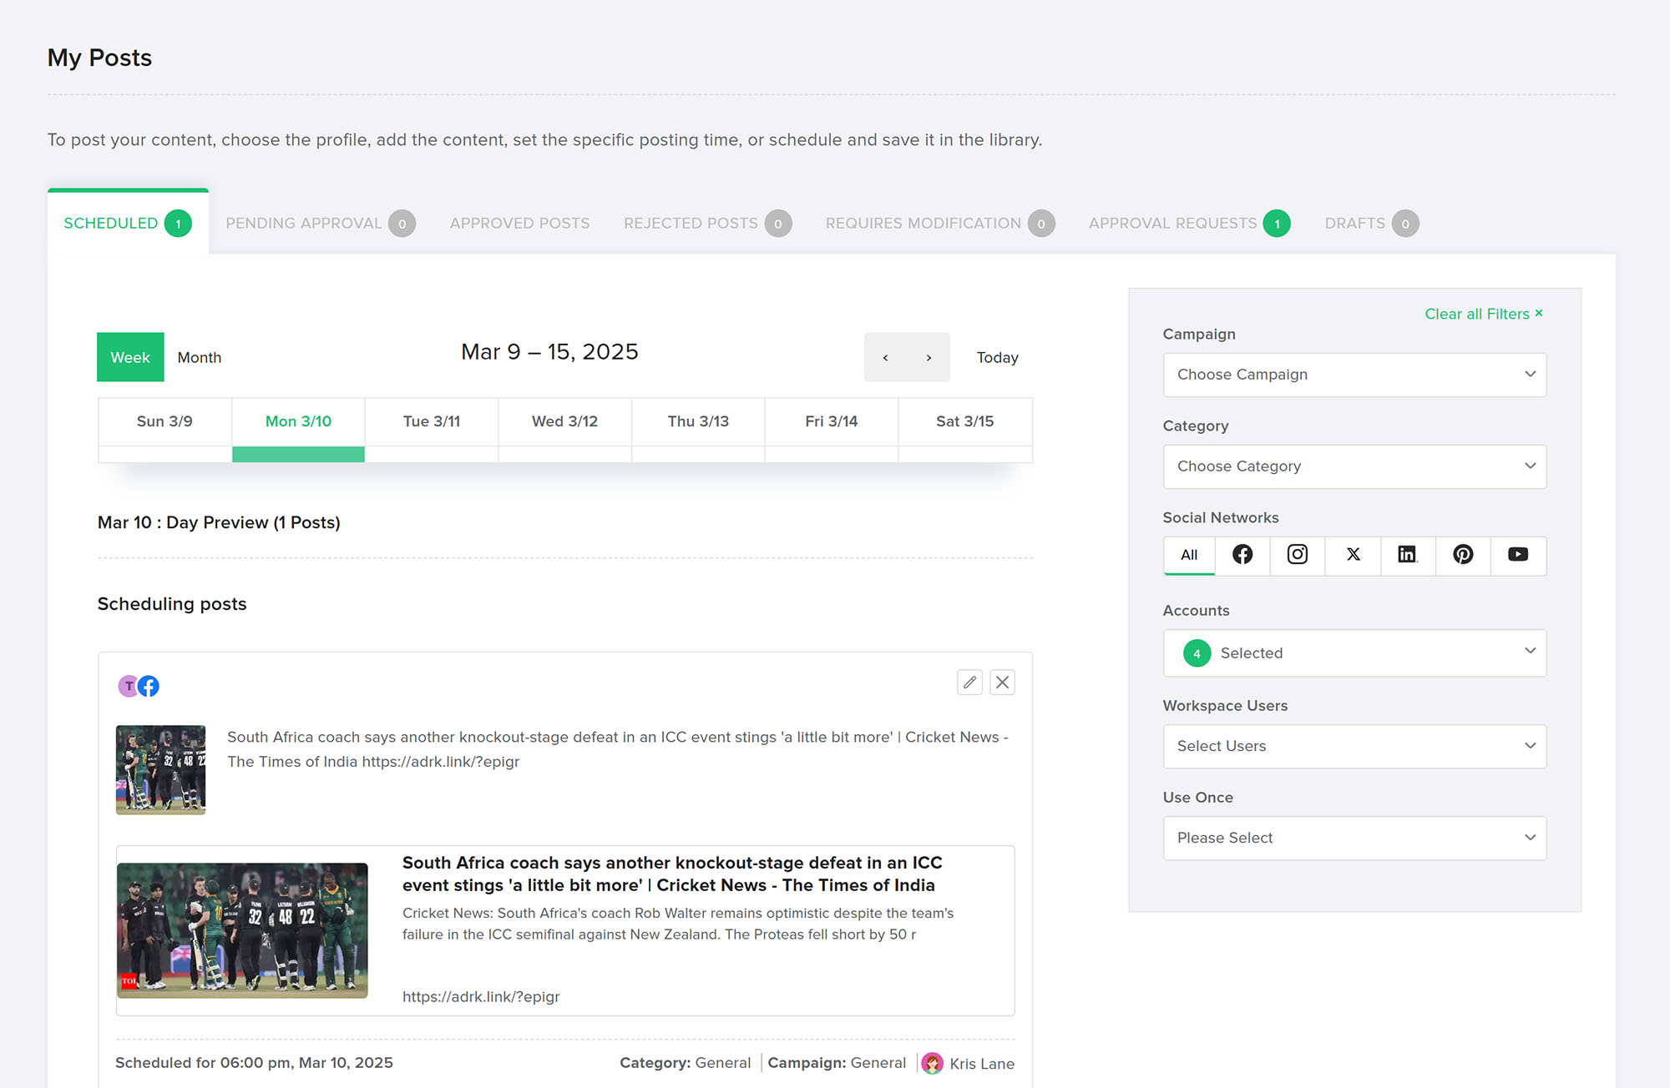
Task: Go to next week arrow
Action: click(x=929, y=357)
